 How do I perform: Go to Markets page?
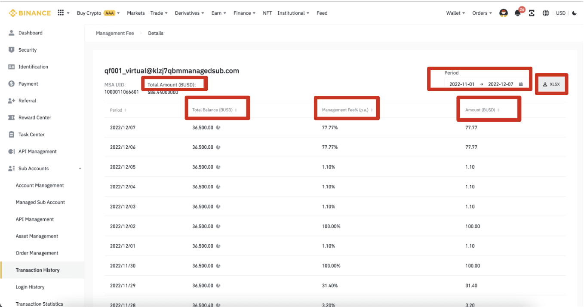tap(136, 13)
